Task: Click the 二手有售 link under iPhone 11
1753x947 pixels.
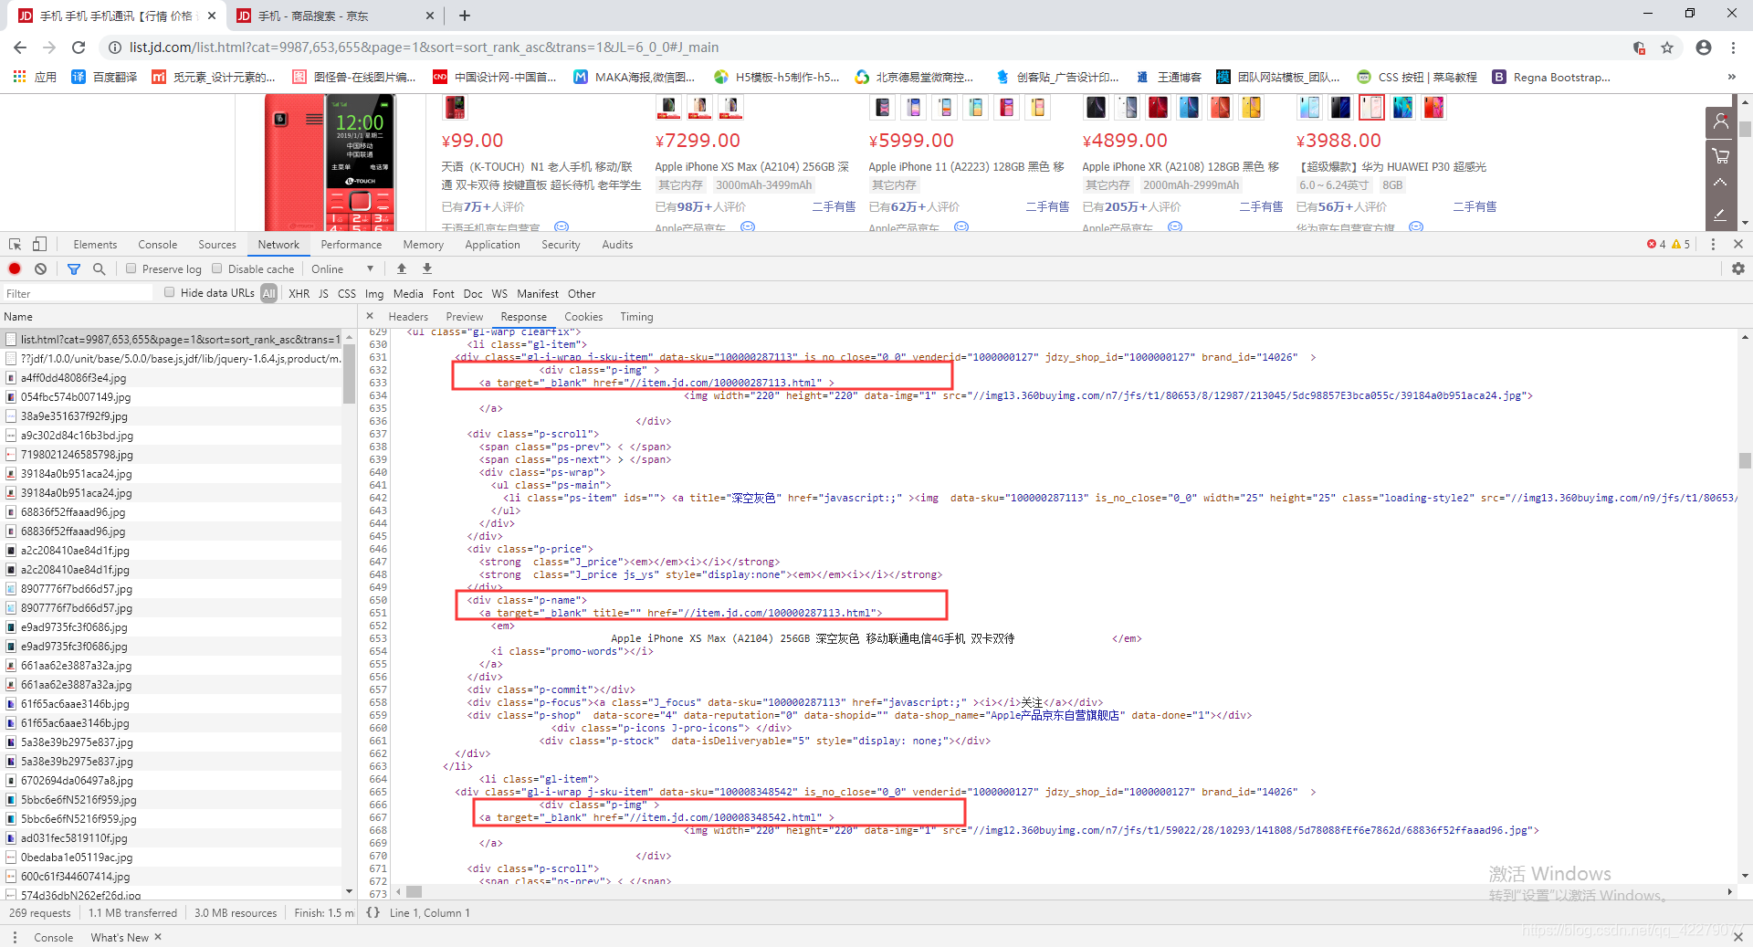Action: coord(1047,206)
